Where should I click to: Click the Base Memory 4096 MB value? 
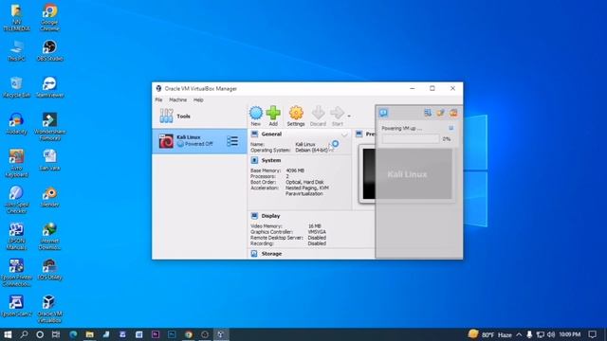pos(295,170)
